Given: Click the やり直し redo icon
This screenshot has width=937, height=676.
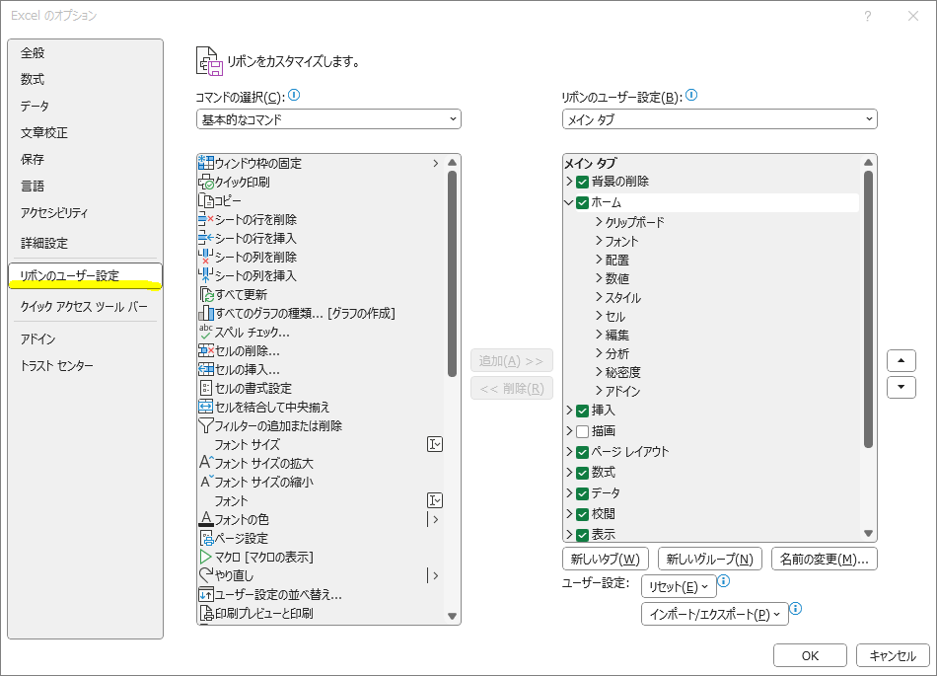Looking at the screenshot, I should click(x=205, y=575).
